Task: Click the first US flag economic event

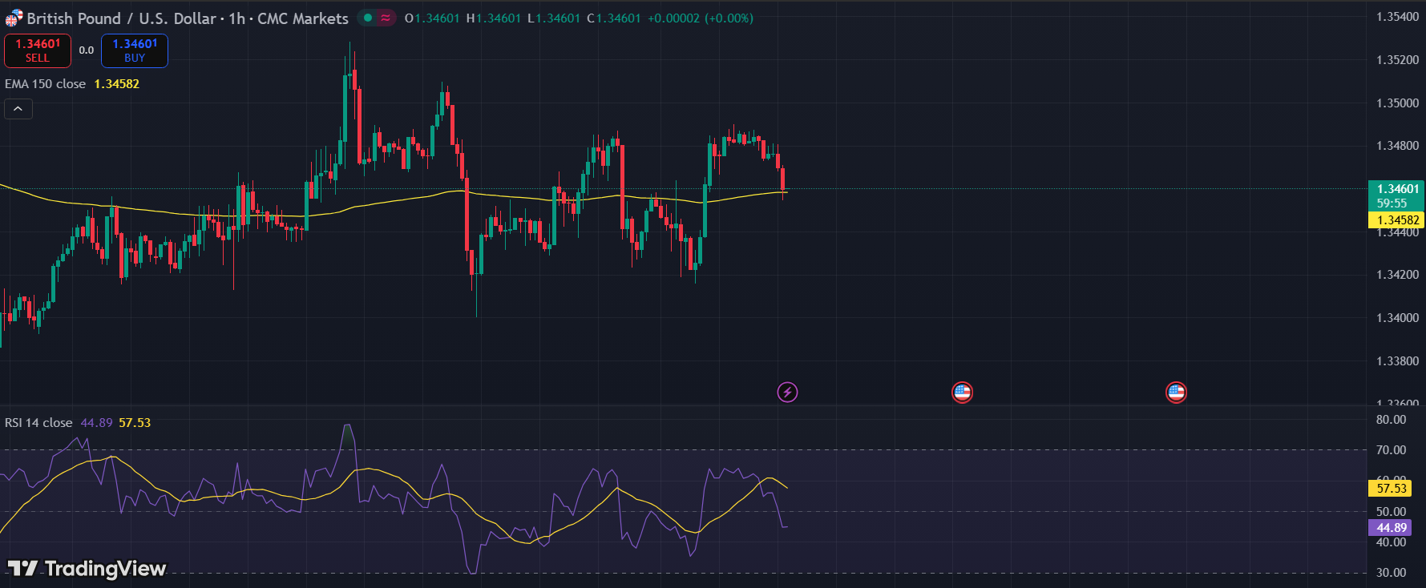Action: coord(962,393)
